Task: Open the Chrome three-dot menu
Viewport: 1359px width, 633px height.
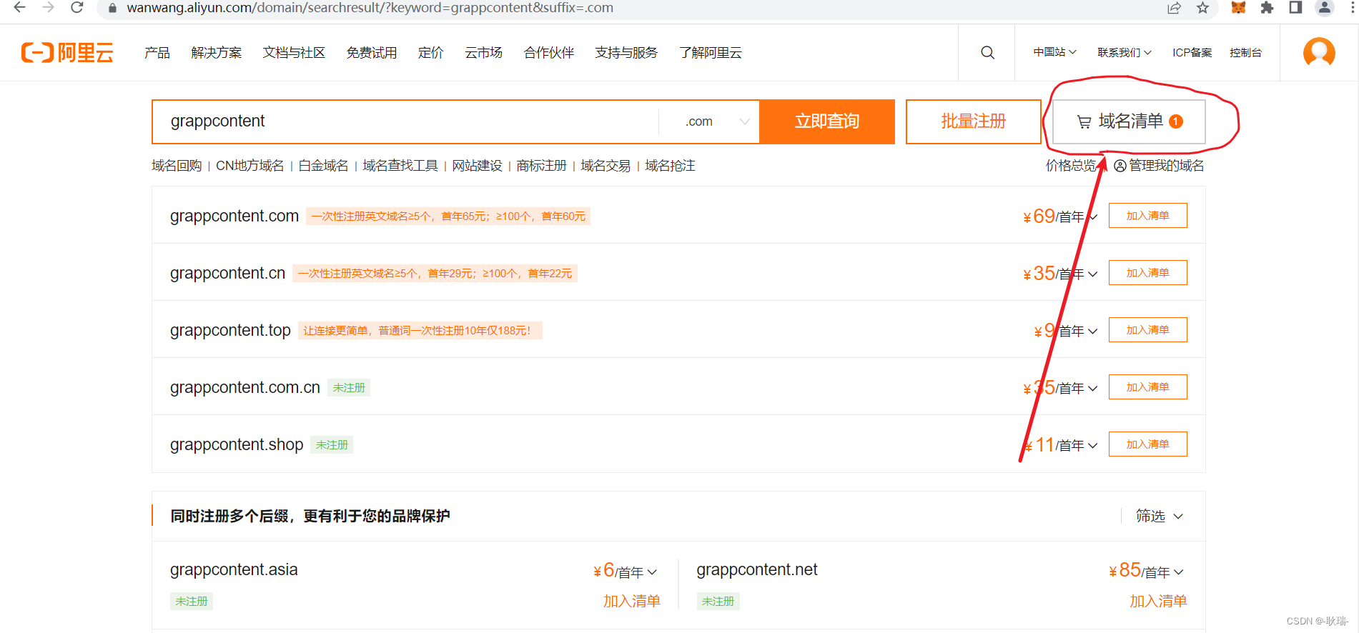Action: (1351, 8)
